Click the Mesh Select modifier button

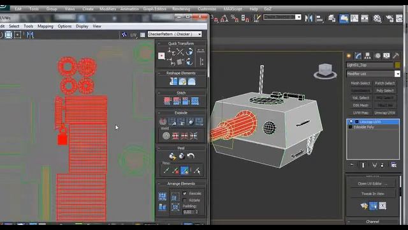coord(360,83)
